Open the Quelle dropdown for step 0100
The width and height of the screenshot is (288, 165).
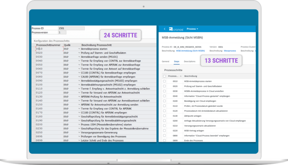[79, 85]
